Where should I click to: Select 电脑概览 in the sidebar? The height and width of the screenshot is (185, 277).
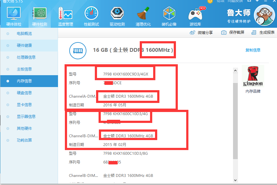29,34
